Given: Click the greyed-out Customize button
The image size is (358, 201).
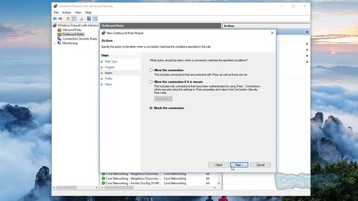Looking at the screenshot, I should pyautogui.click(x=163, y=99).
